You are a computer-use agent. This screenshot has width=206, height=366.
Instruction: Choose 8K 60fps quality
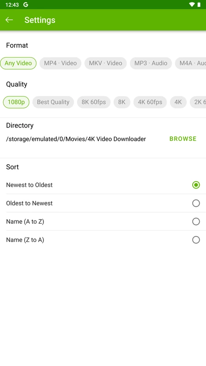tap(94, 102)
